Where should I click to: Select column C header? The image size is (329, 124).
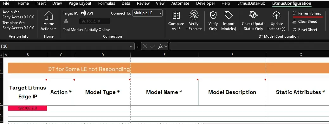(61, 55)
